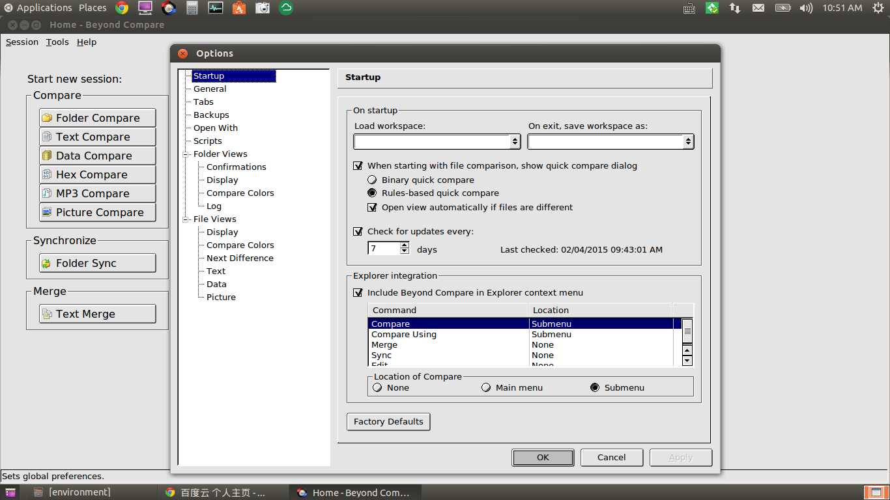Select Rules-based quick compare radio button

click(x=372, y=193)
